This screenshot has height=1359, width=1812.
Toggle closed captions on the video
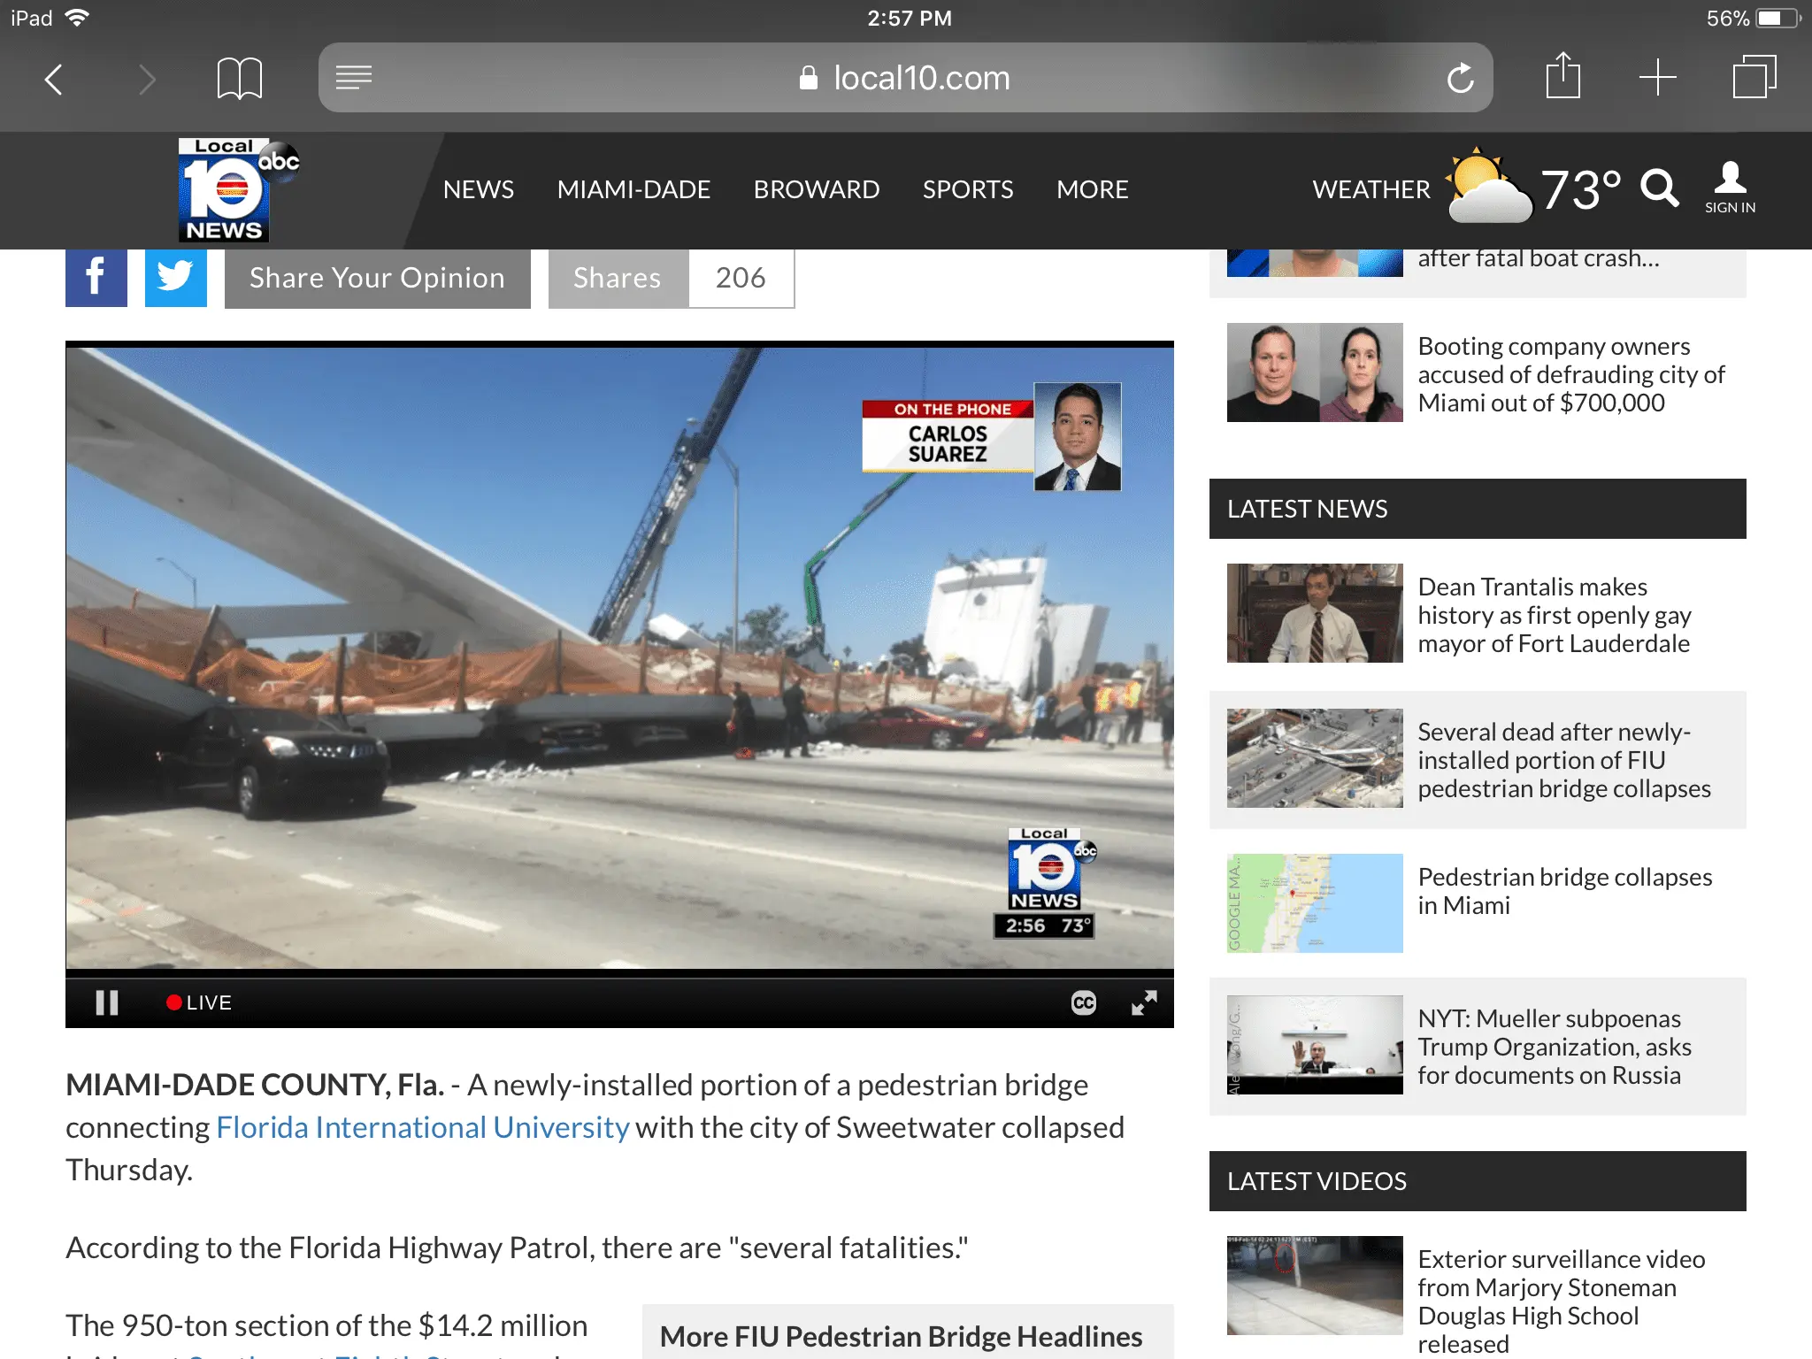click(1084, 1002)
